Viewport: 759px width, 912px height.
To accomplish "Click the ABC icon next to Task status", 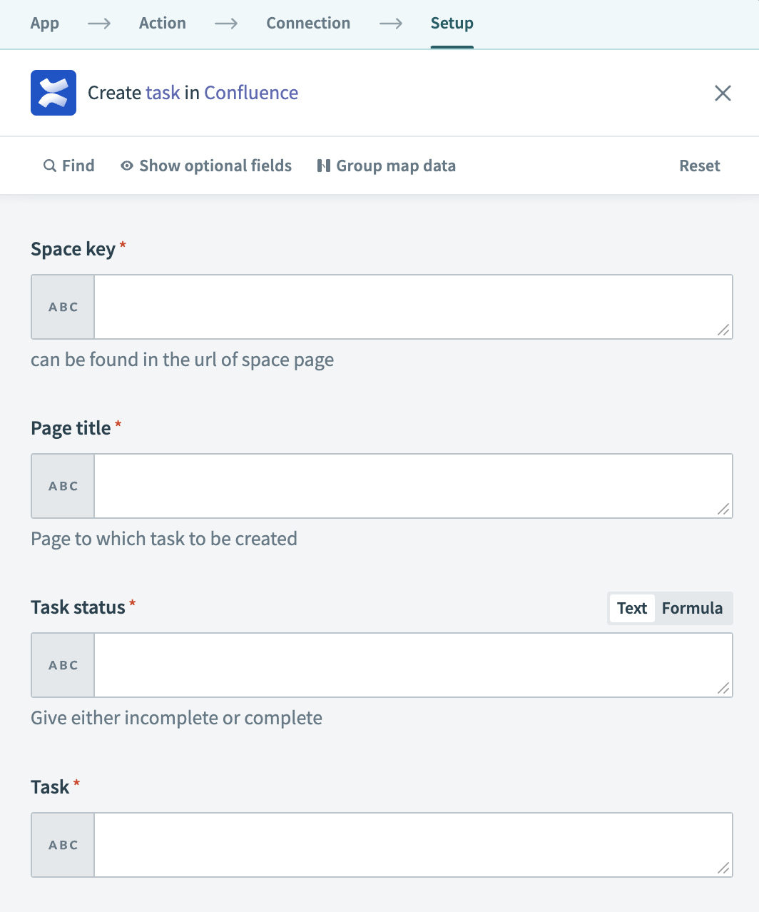I will [62, 664].
